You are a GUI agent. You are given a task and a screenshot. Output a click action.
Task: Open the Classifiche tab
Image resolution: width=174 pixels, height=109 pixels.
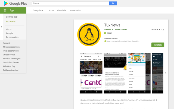(62, 10)
